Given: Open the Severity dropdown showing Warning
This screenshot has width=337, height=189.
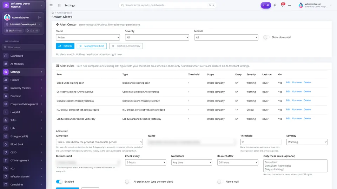Looking at the screenshot, I should click(x=307, y=142).
